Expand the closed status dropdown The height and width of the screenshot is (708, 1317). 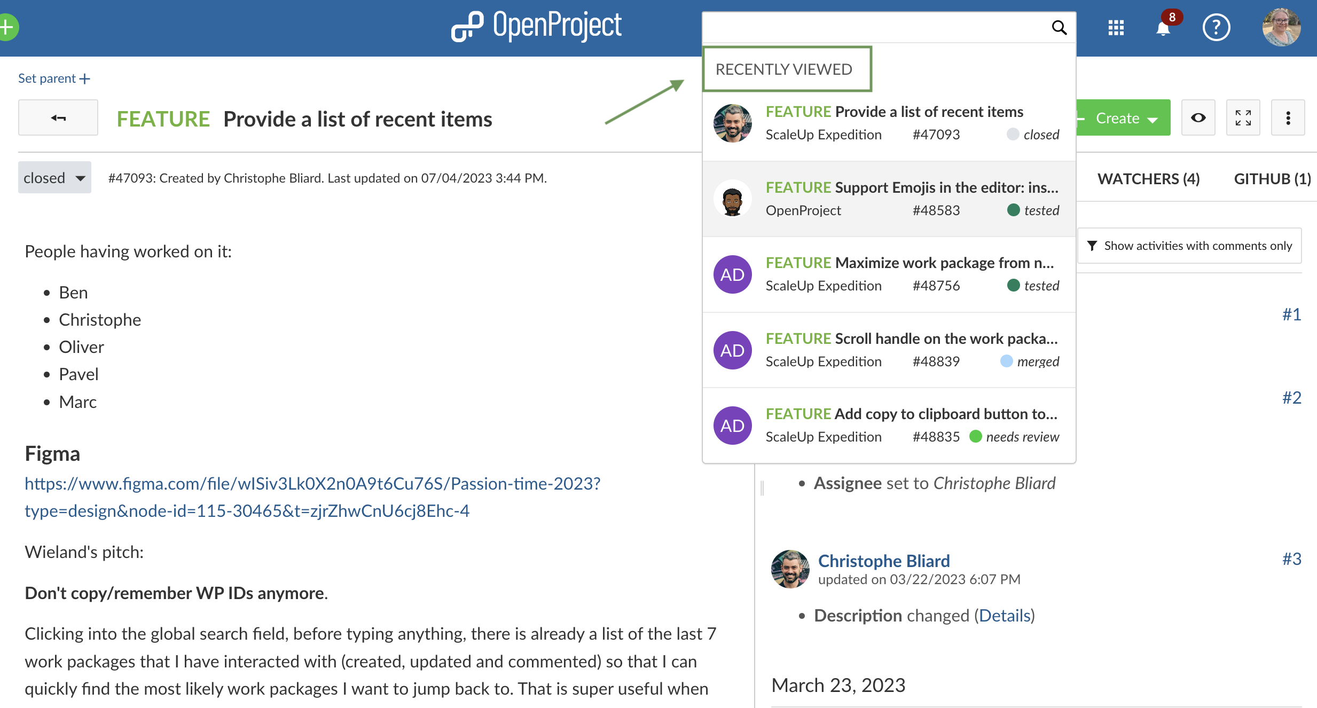54,178
